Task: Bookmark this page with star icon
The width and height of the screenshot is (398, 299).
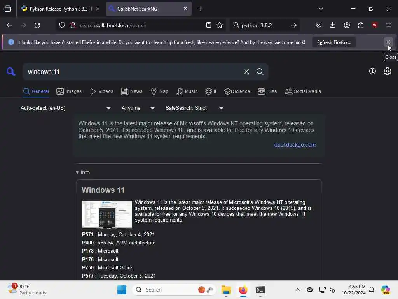Action: 220,25
